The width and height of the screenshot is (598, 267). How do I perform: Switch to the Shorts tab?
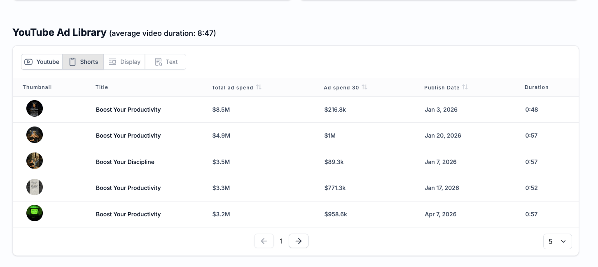pos(83,62)
